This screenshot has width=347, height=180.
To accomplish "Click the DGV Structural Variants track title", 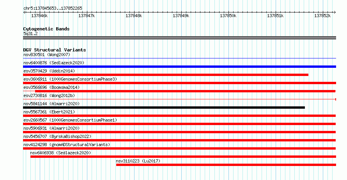I will [55, 50].
